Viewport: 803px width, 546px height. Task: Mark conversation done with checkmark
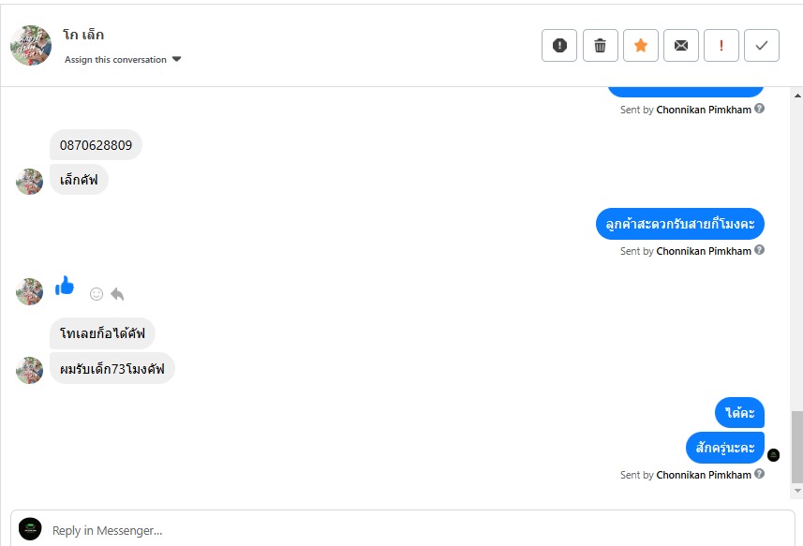[762, 45]
